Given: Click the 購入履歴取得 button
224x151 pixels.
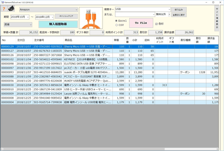Looking at the screenshot, I should click(x=58, y=24).
